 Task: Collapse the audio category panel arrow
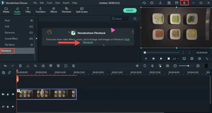(36, 39)
